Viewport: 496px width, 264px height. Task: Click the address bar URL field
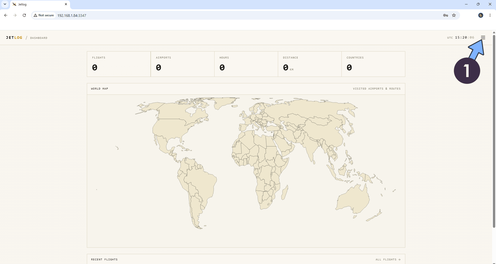coord(248,15)
